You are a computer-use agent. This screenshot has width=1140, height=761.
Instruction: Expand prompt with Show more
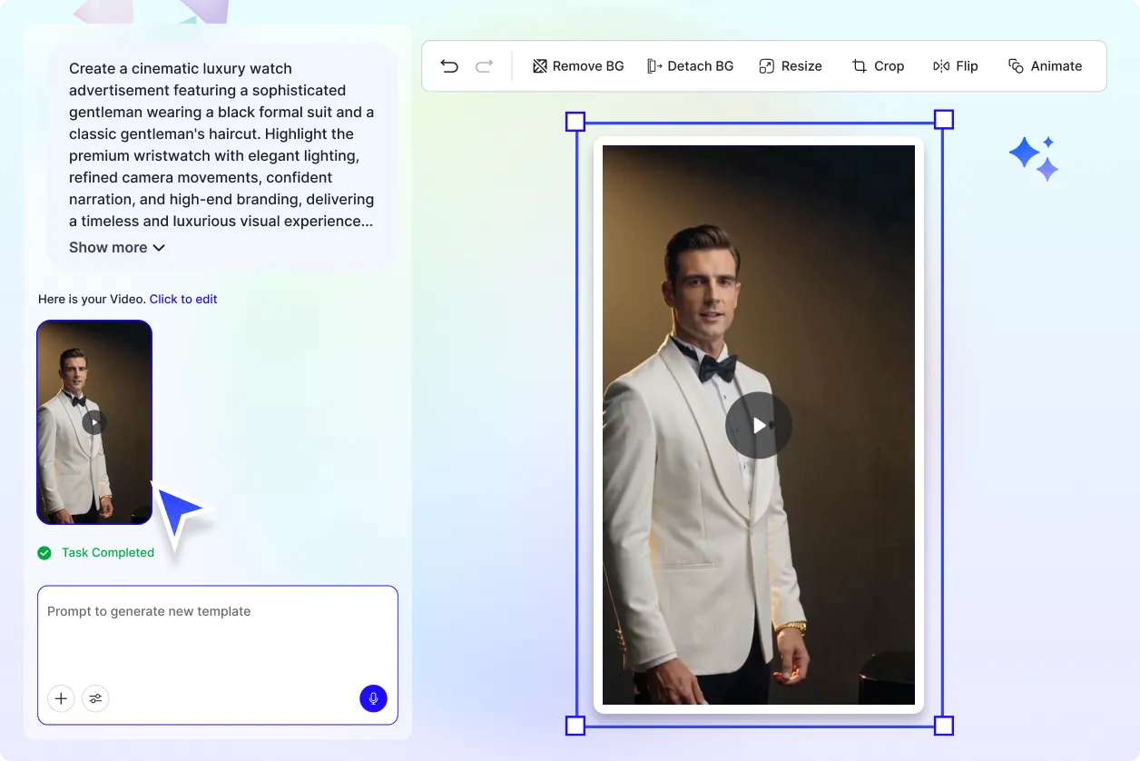click(x=117, y=247)
